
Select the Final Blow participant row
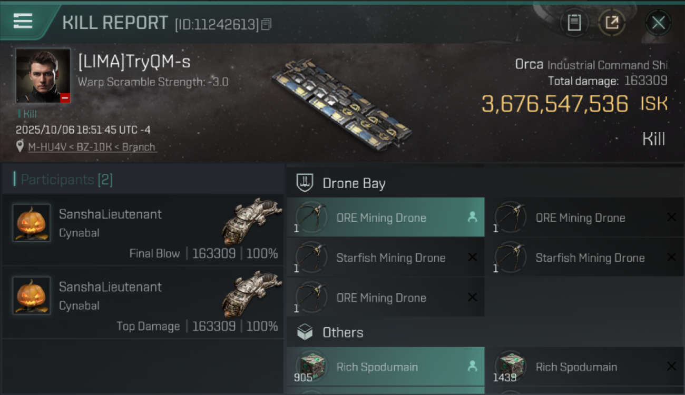point(142,230)
